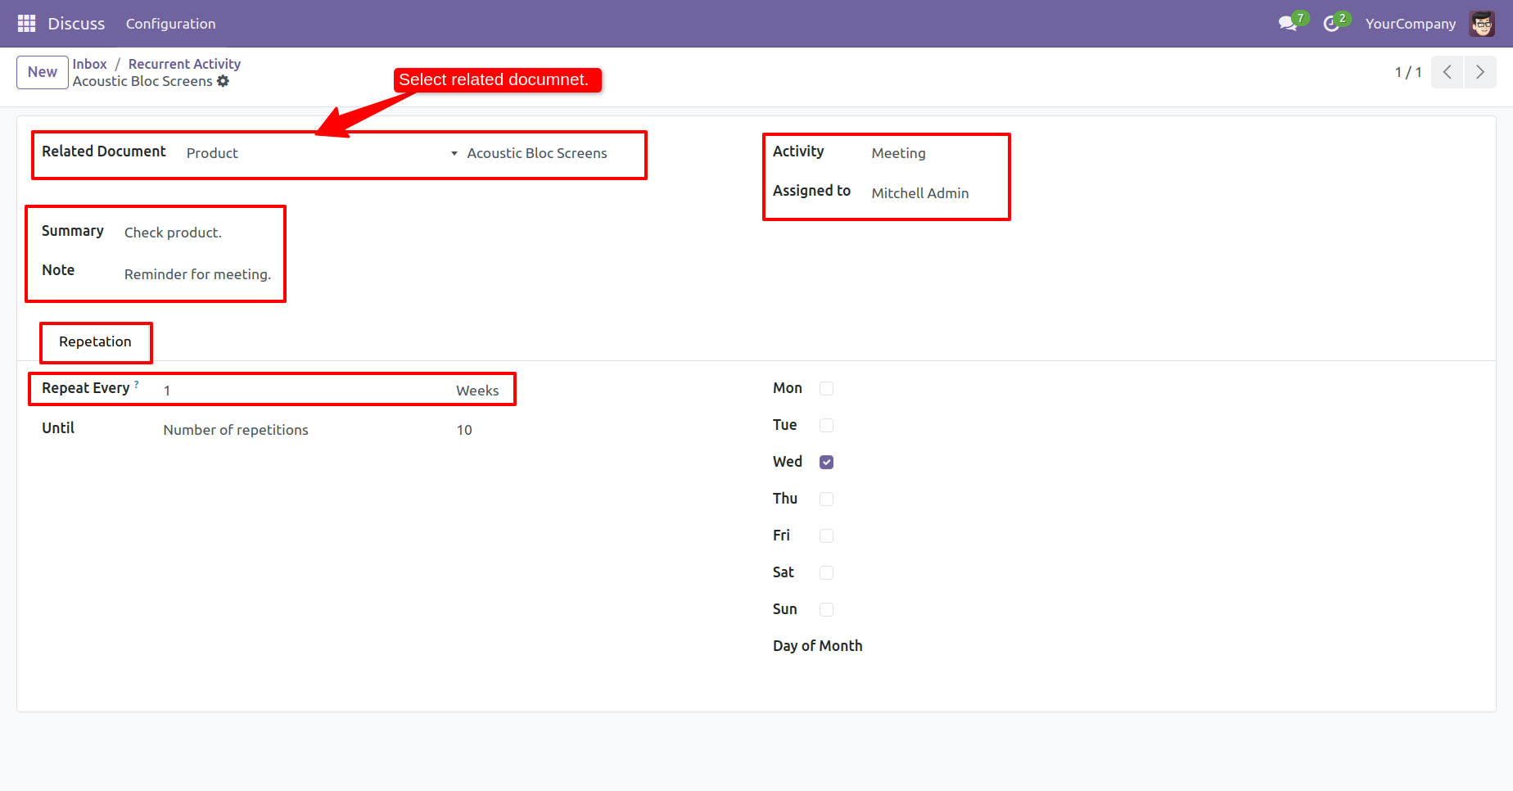
Task: Check the Tue checkbox
Action: [826, 425]
